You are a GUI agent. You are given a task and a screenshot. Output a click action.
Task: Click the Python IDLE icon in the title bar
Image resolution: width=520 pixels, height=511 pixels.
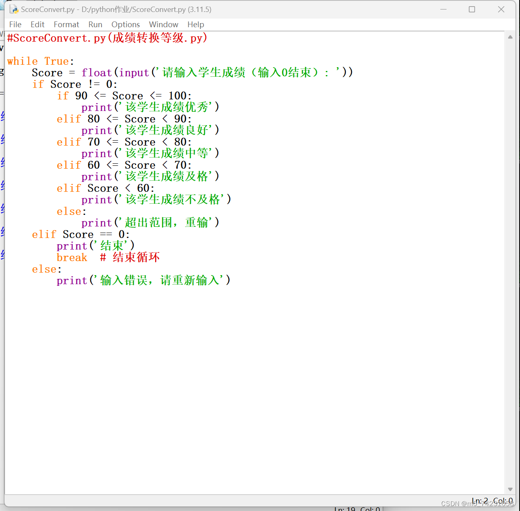[x=12, y=9]
